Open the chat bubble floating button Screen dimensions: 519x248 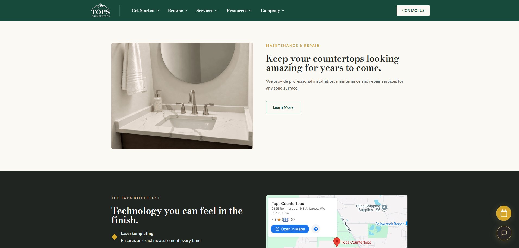[x=504, y=233]
